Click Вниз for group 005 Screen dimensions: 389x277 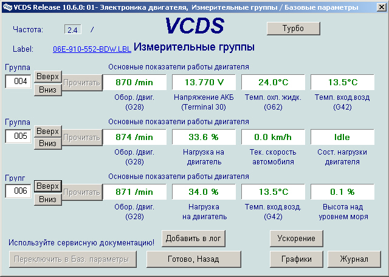click(x=47, y=143)
